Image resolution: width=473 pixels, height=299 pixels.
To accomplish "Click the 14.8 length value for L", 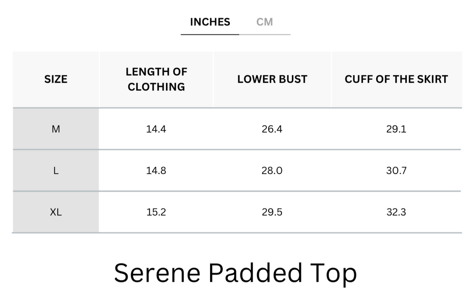I will [x=156, y=171].
